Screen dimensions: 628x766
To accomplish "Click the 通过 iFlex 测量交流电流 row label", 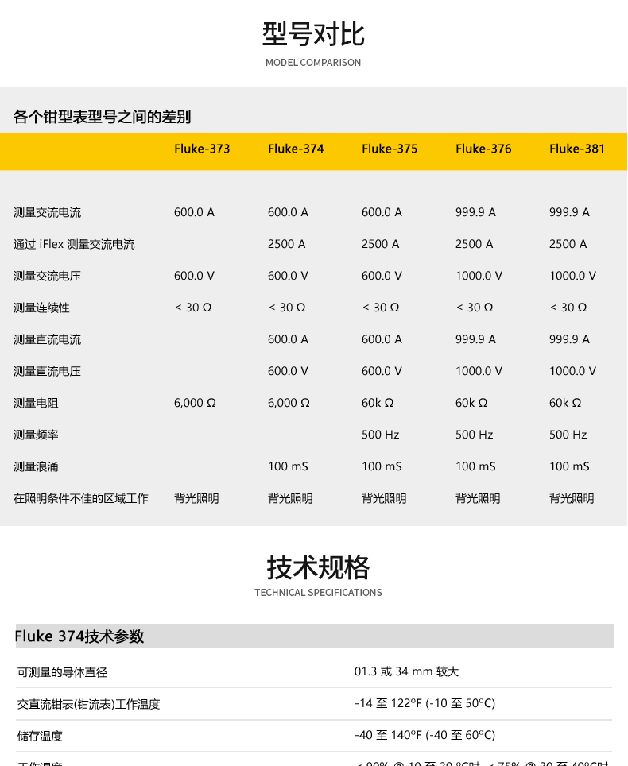I will click(x=74, y=244).
